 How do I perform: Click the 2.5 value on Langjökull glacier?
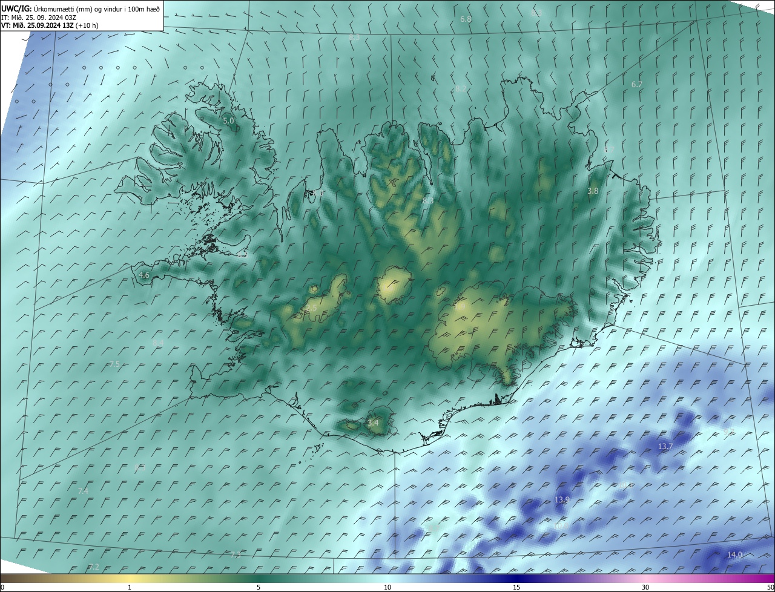pyautogui.click(x=311, y=308)
